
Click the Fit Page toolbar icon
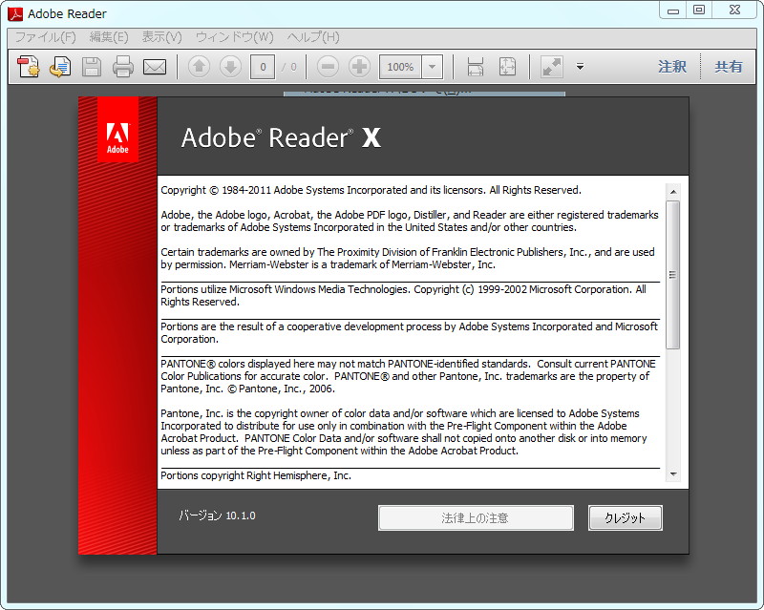coord(507,67)
